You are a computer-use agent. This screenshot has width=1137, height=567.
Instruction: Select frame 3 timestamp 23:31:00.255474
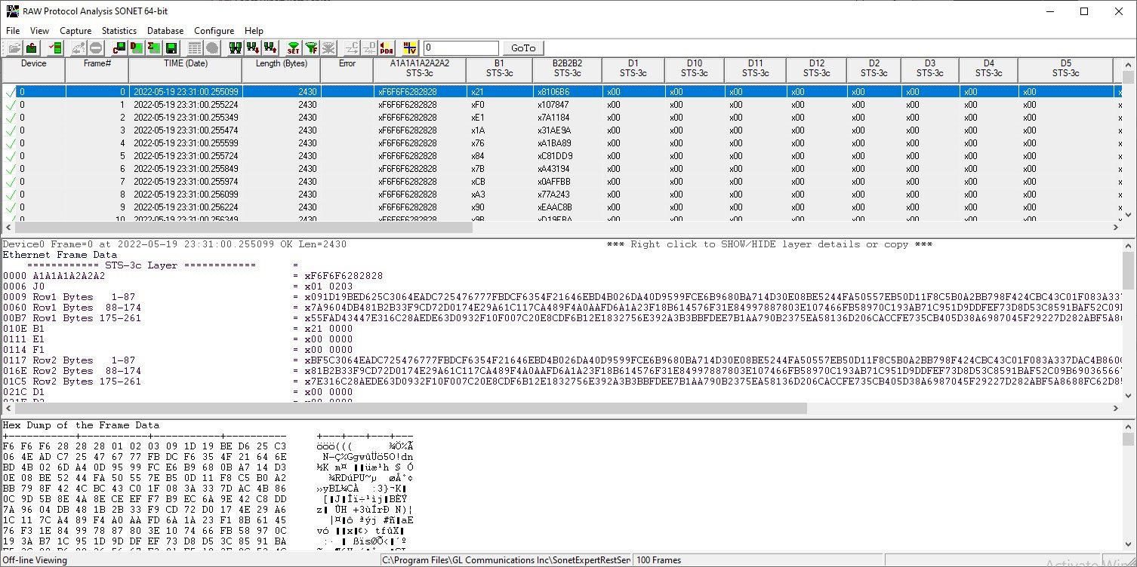coord(185,130)
